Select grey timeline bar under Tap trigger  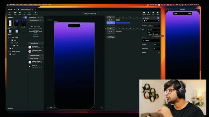point(118,20)
